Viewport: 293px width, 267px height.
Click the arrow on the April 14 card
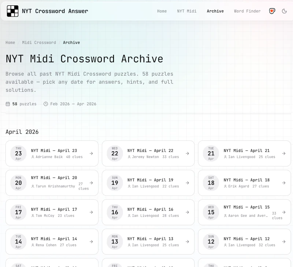[x=91, y=242]
